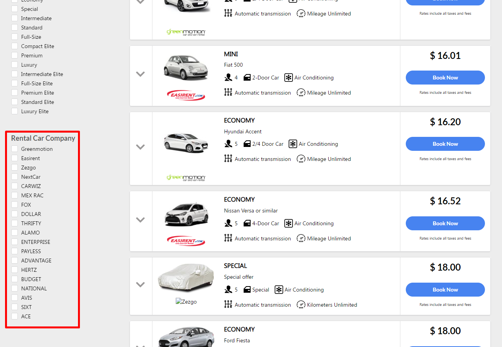This screenshot has width=502, height=347.
Task: Select the HERTZ checkbox
Action: (14, 270)
